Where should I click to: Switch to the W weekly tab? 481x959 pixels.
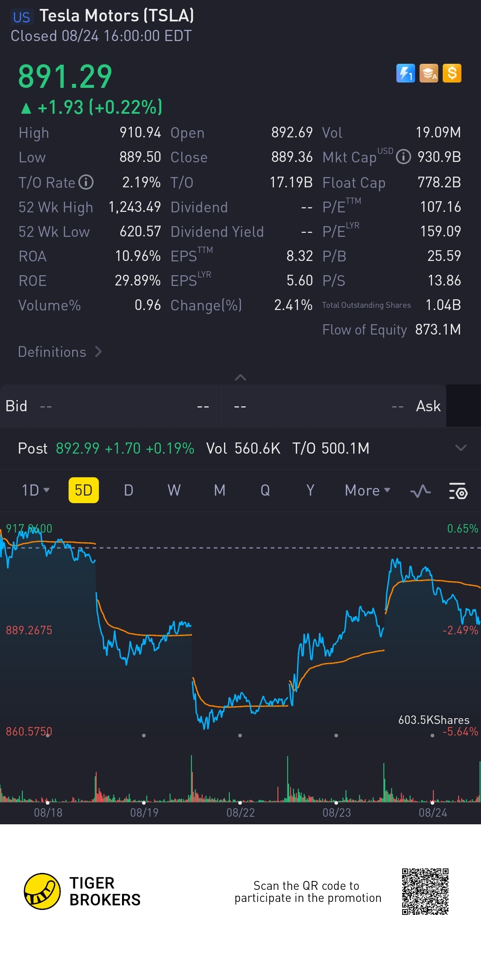pyautogui.click(x=174, y=491)
